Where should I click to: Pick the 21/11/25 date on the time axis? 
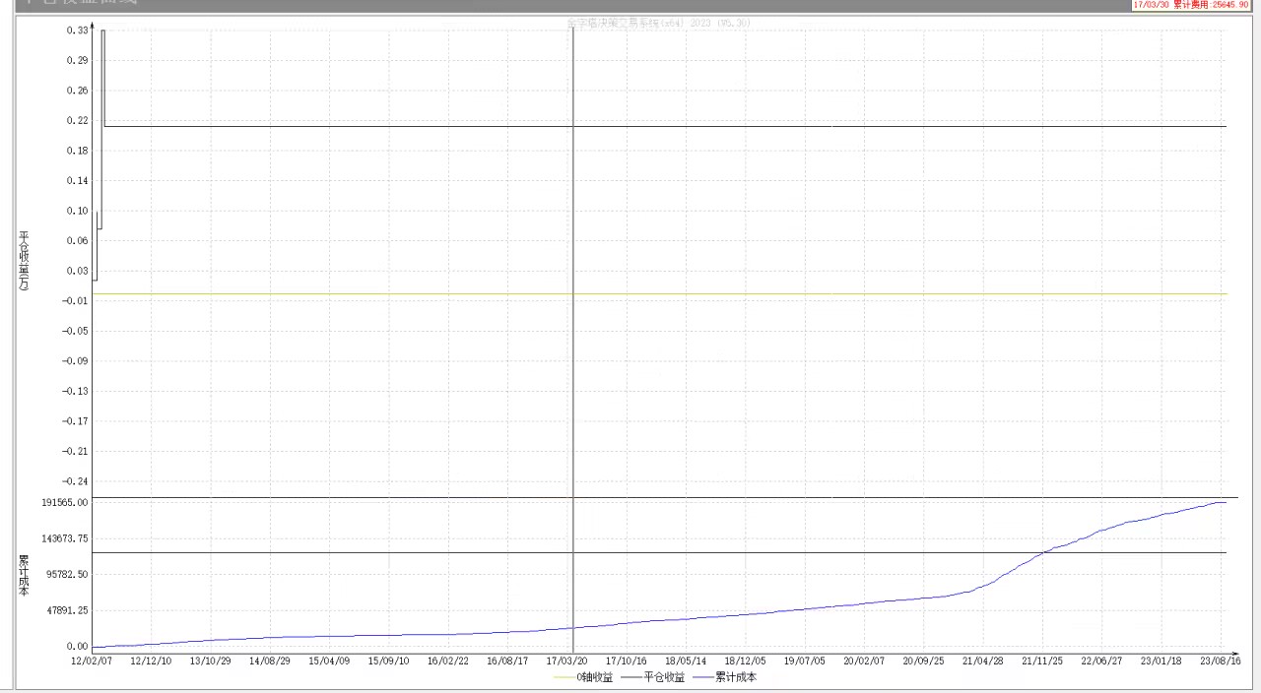[1042, 661]
